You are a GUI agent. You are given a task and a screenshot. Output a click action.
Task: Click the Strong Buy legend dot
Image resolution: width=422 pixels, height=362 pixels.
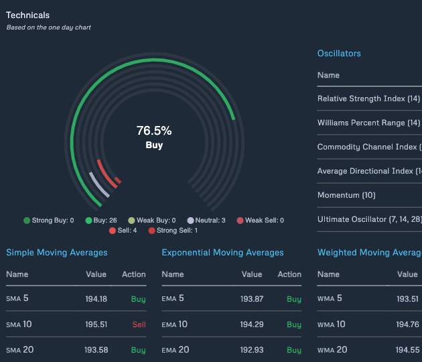(x=27, y=221)
